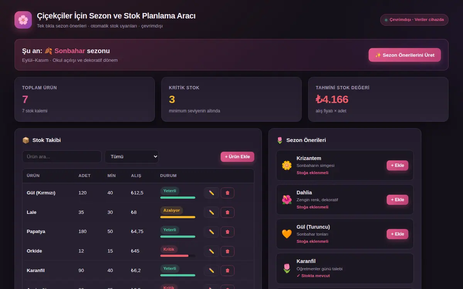The image size is (463, 289).
Task: Click the Orkide Kritik stock level bar
Action: pos(177,255)
